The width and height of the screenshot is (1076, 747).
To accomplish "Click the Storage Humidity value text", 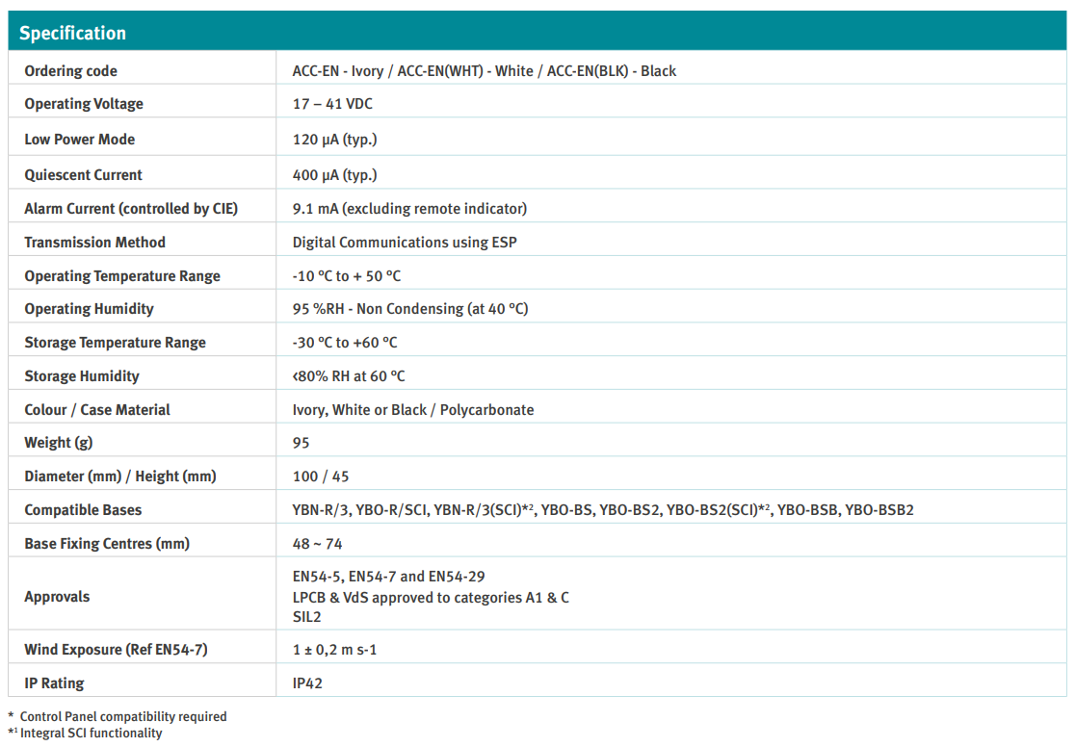I will click(x=348, y=376).
